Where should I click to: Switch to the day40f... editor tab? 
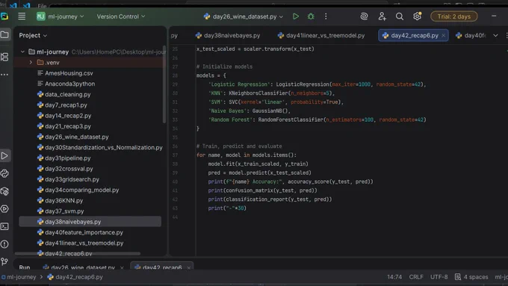(471, 35)
